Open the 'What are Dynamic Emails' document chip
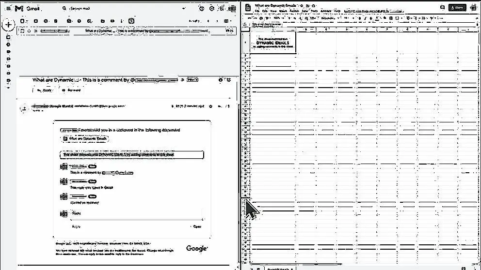The width and height of the screenshot is (481, 270). point(85,138)
